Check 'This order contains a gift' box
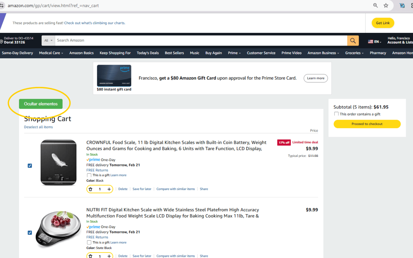 [x=337, y=114]
